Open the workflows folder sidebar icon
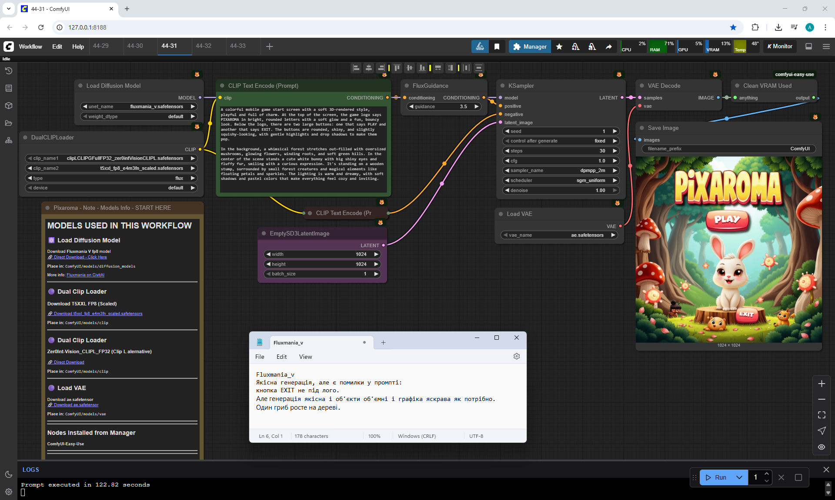This screenshot has height=500, width=835. point(9,123)
